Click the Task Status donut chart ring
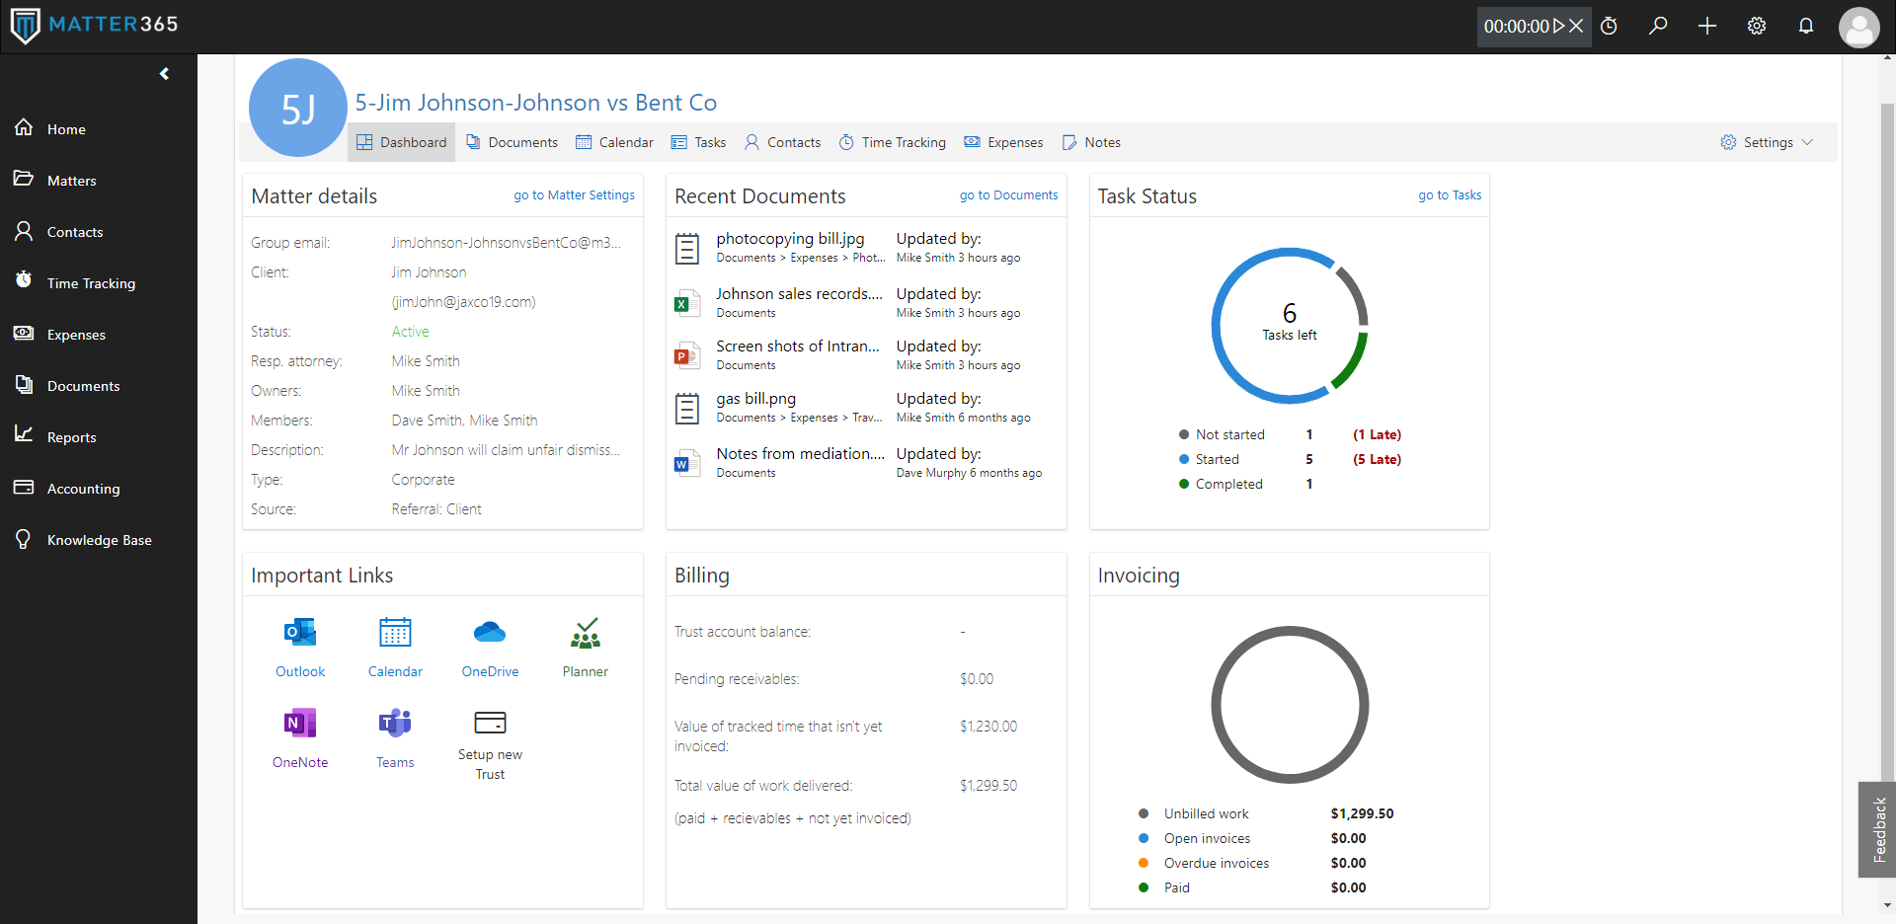The height and width of the screenshot is (924, 1896). (x=1217, y=326)
